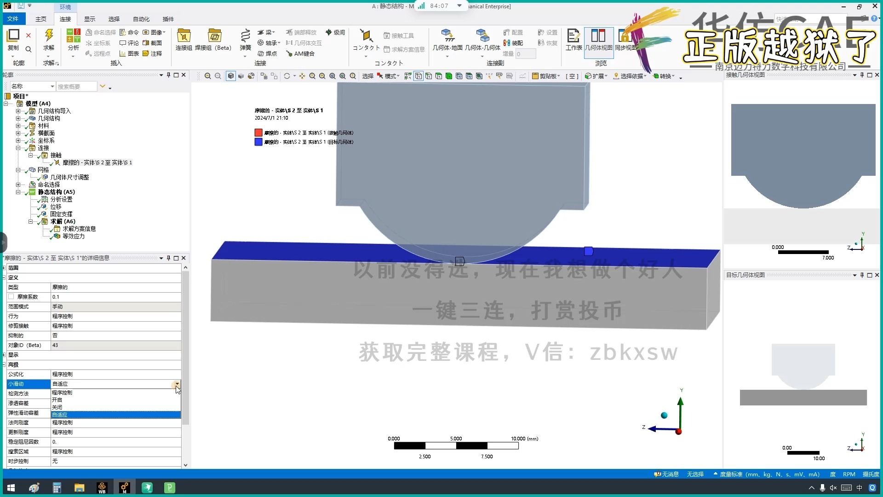
Task: Open the Body-Ground joint tool
Action: coord(447,36)
